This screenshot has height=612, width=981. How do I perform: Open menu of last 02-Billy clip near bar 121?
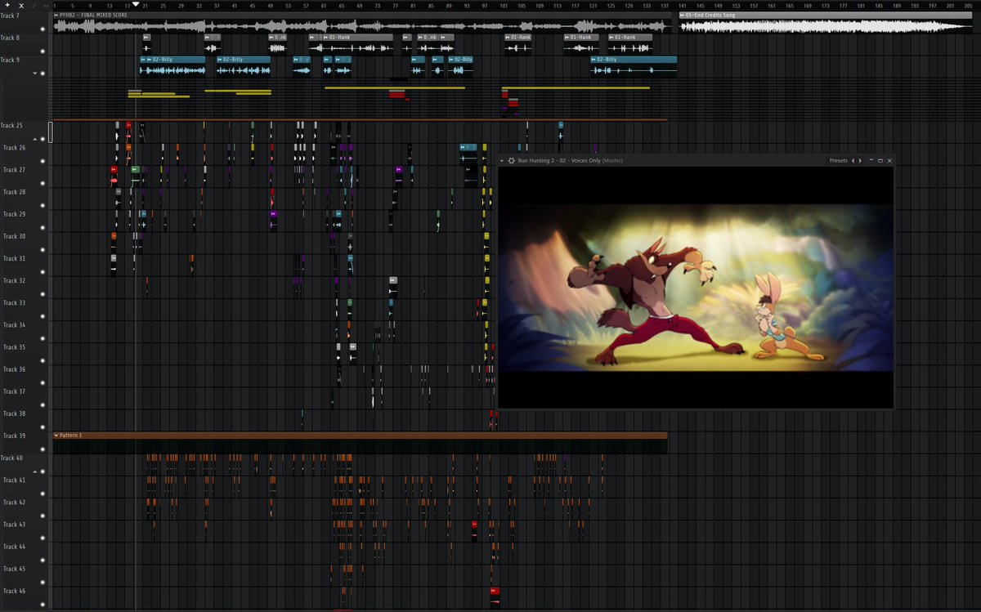(x=594, y=60)
